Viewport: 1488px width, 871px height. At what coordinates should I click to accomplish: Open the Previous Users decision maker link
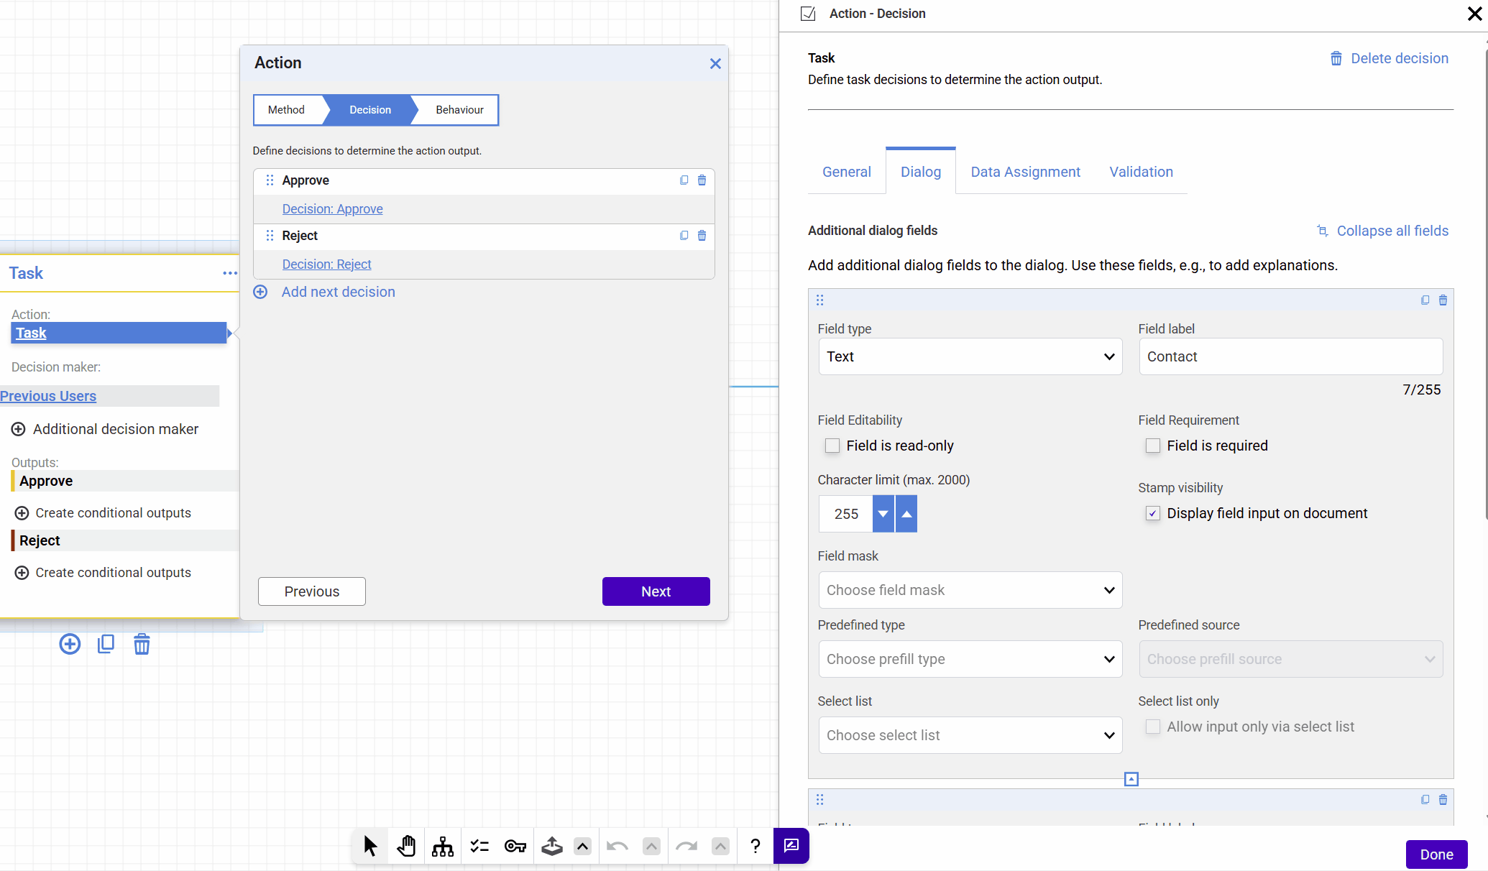click(48, 396)
